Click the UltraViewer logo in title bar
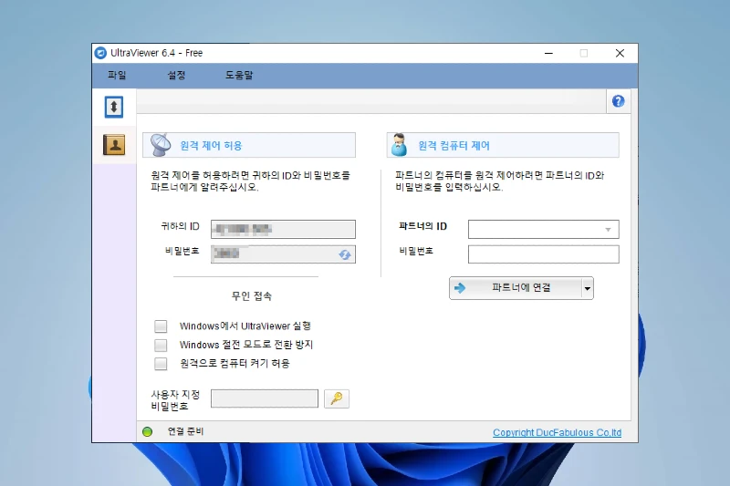This screenshot has height=486, width=730. (x=100, y=53)
